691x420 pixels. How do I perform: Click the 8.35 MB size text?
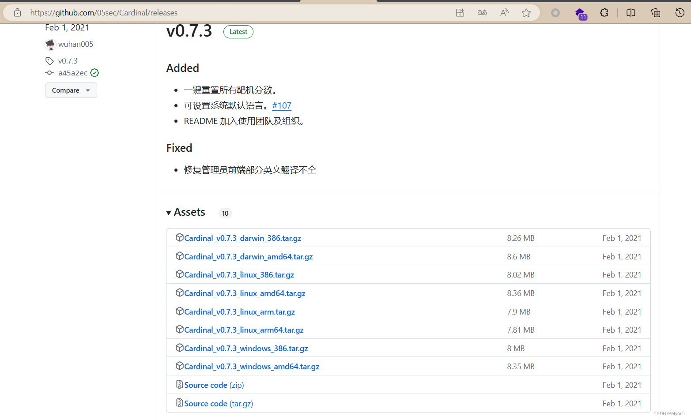521,367
